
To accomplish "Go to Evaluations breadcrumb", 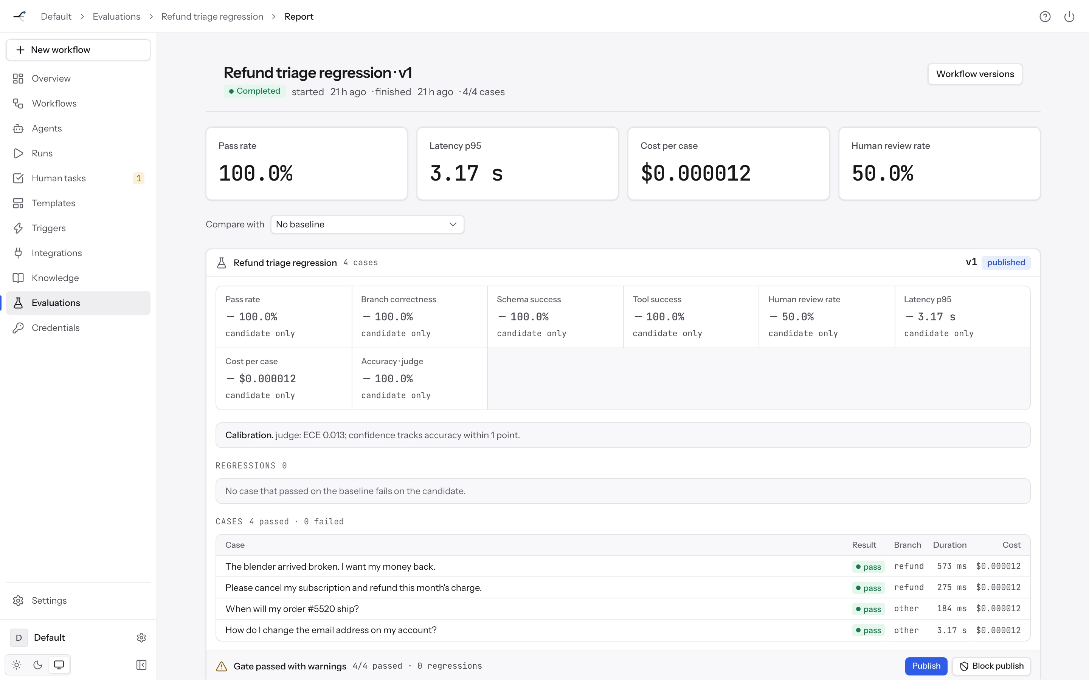I will point(116,17).
